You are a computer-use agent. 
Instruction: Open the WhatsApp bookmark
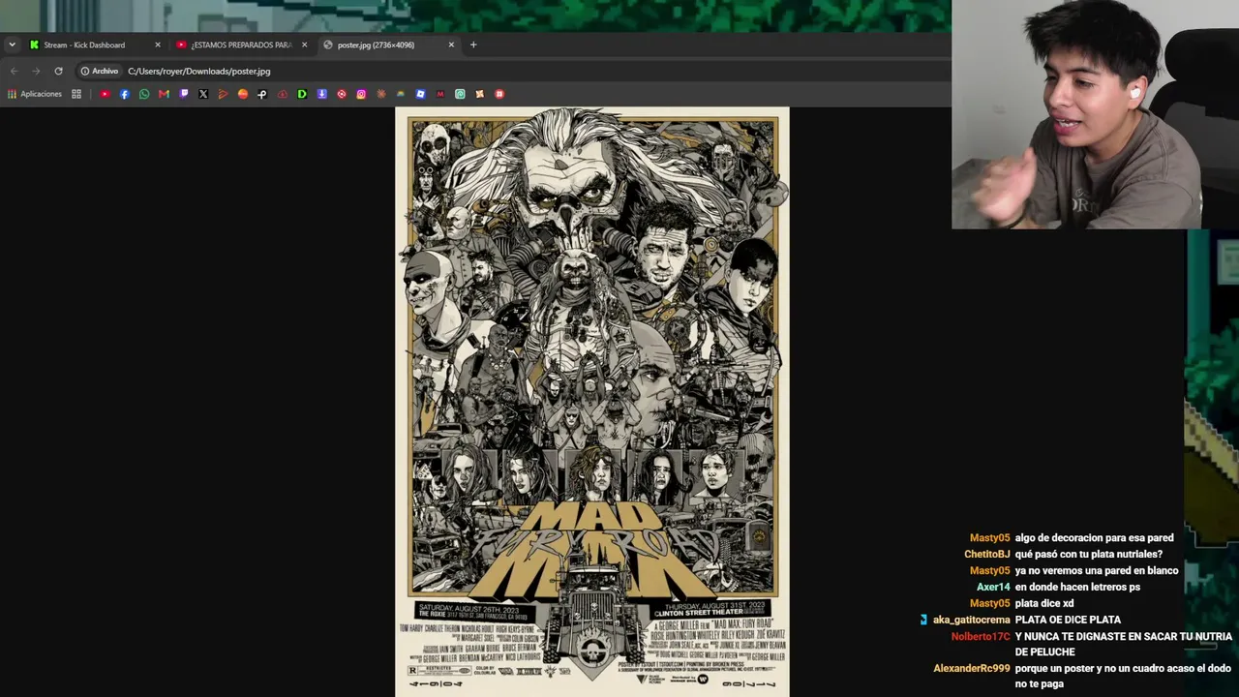click(x=144, y=94)
